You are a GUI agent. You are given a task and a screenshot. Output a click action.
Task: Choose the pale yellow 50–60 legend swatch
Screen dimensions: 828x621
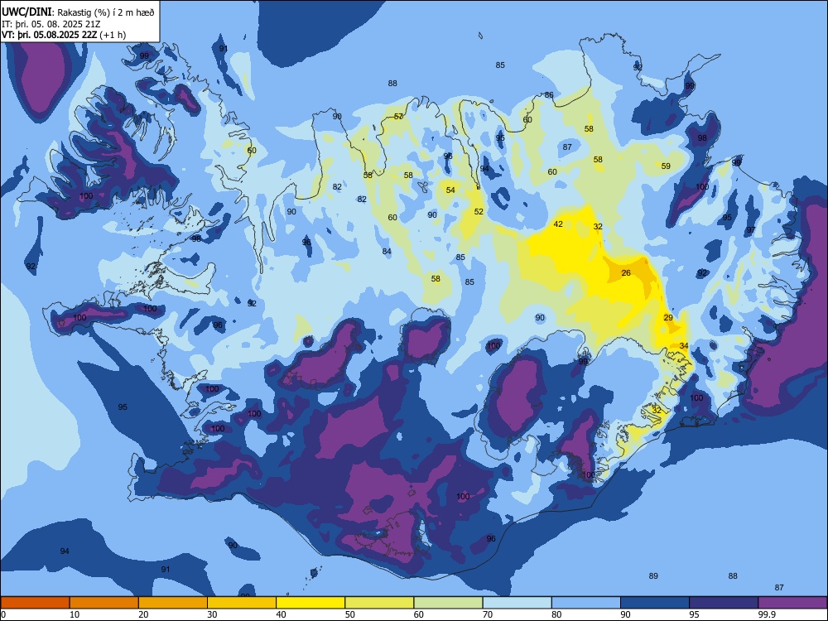tap(379, 603)
